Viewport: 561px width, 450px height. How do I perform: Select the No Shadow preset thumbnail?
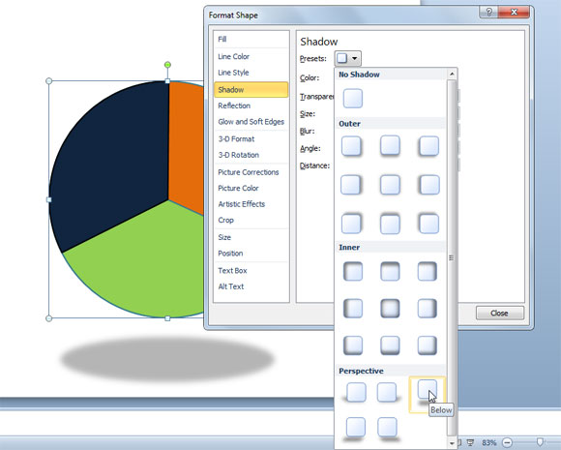[x=353, y=98]
